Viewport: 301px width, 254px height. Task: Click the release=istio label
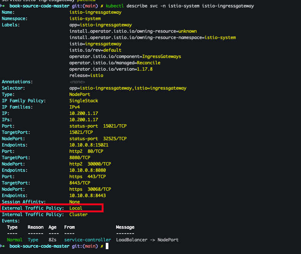[x=86, y=75]
